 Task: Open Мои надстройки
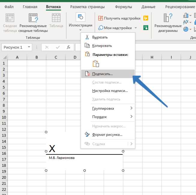115,28
